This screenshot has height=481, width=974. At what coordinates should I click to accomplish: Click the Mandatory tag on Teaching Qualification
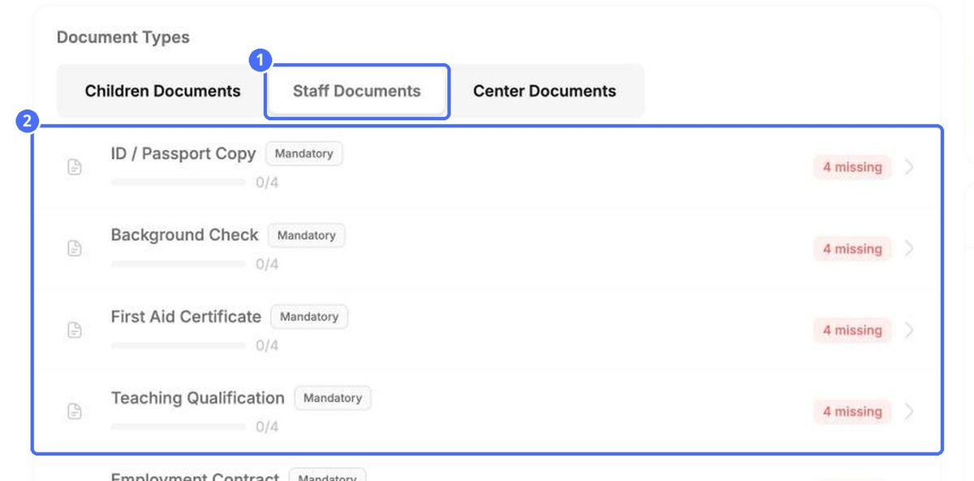[332, 397]
